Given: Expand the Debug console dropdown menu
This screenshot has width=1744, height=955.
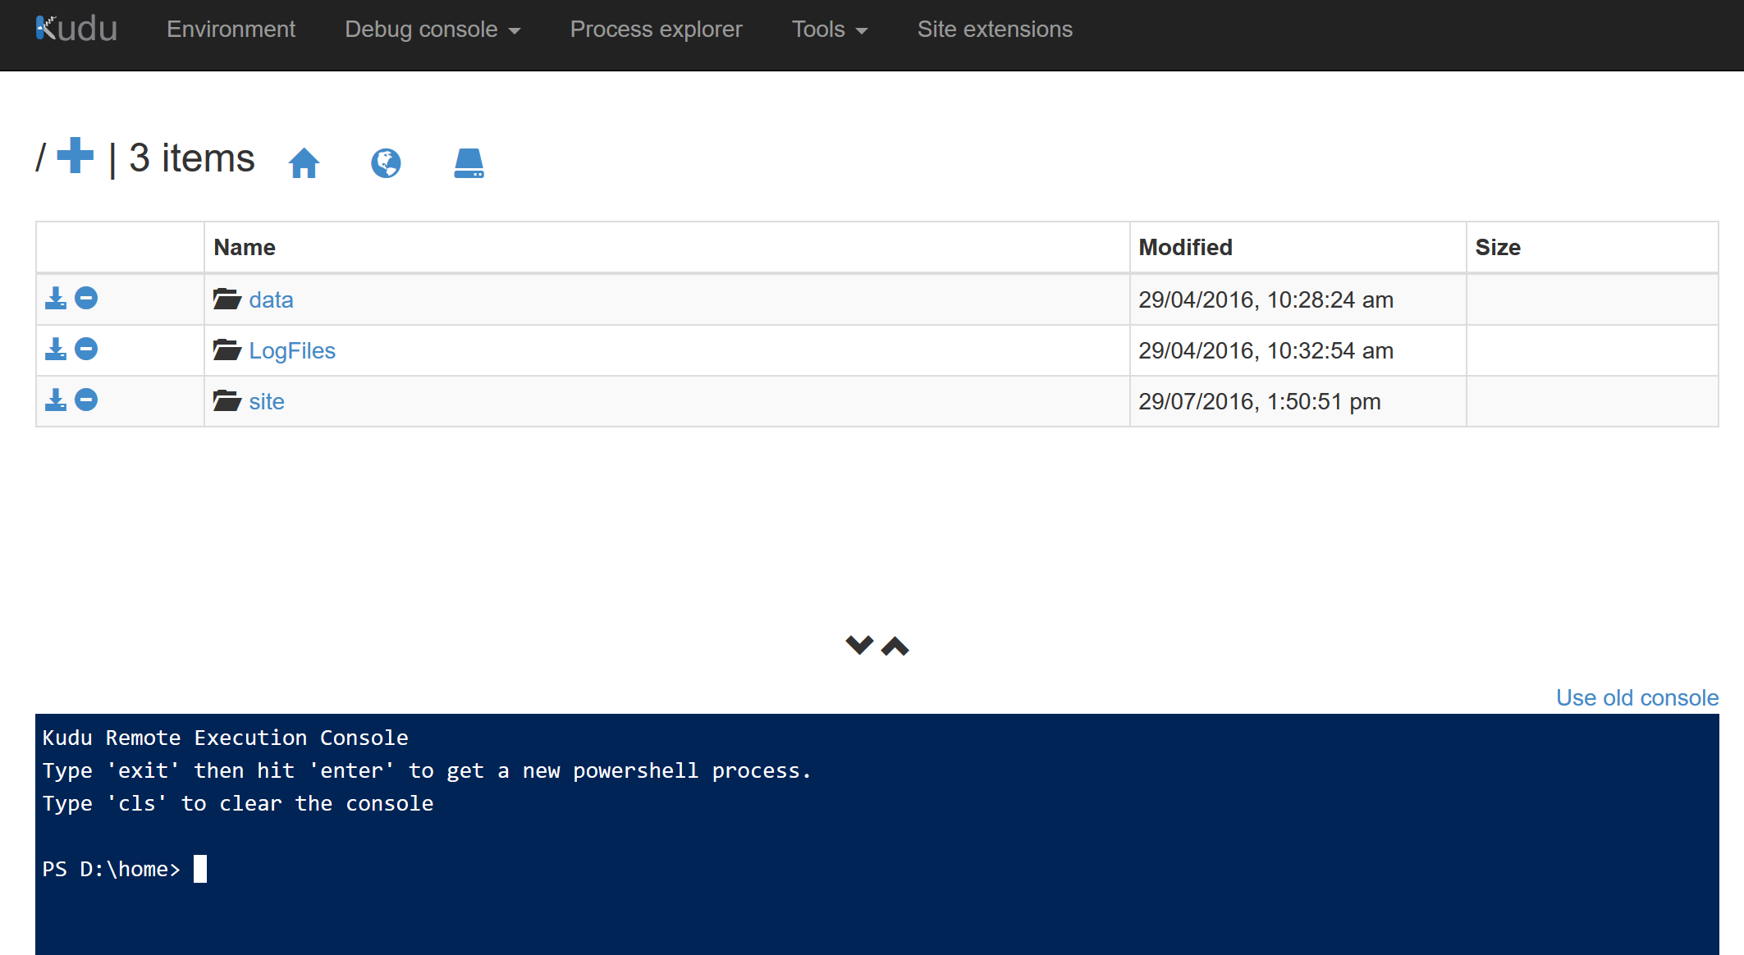Looking at the screenshot, I should 429,28.
